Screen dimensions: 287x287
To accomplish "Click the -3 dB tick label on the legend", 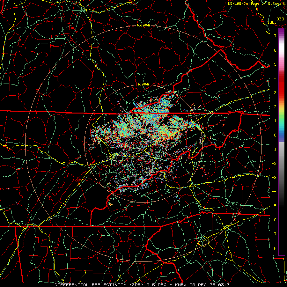I will 274,177.
